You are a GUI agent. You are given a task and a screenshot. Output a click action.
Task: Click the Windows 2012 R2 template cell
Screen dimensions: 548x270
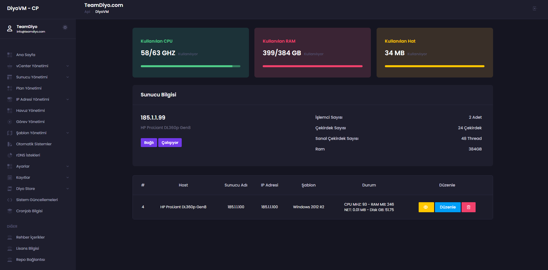[x=308, y=207]
